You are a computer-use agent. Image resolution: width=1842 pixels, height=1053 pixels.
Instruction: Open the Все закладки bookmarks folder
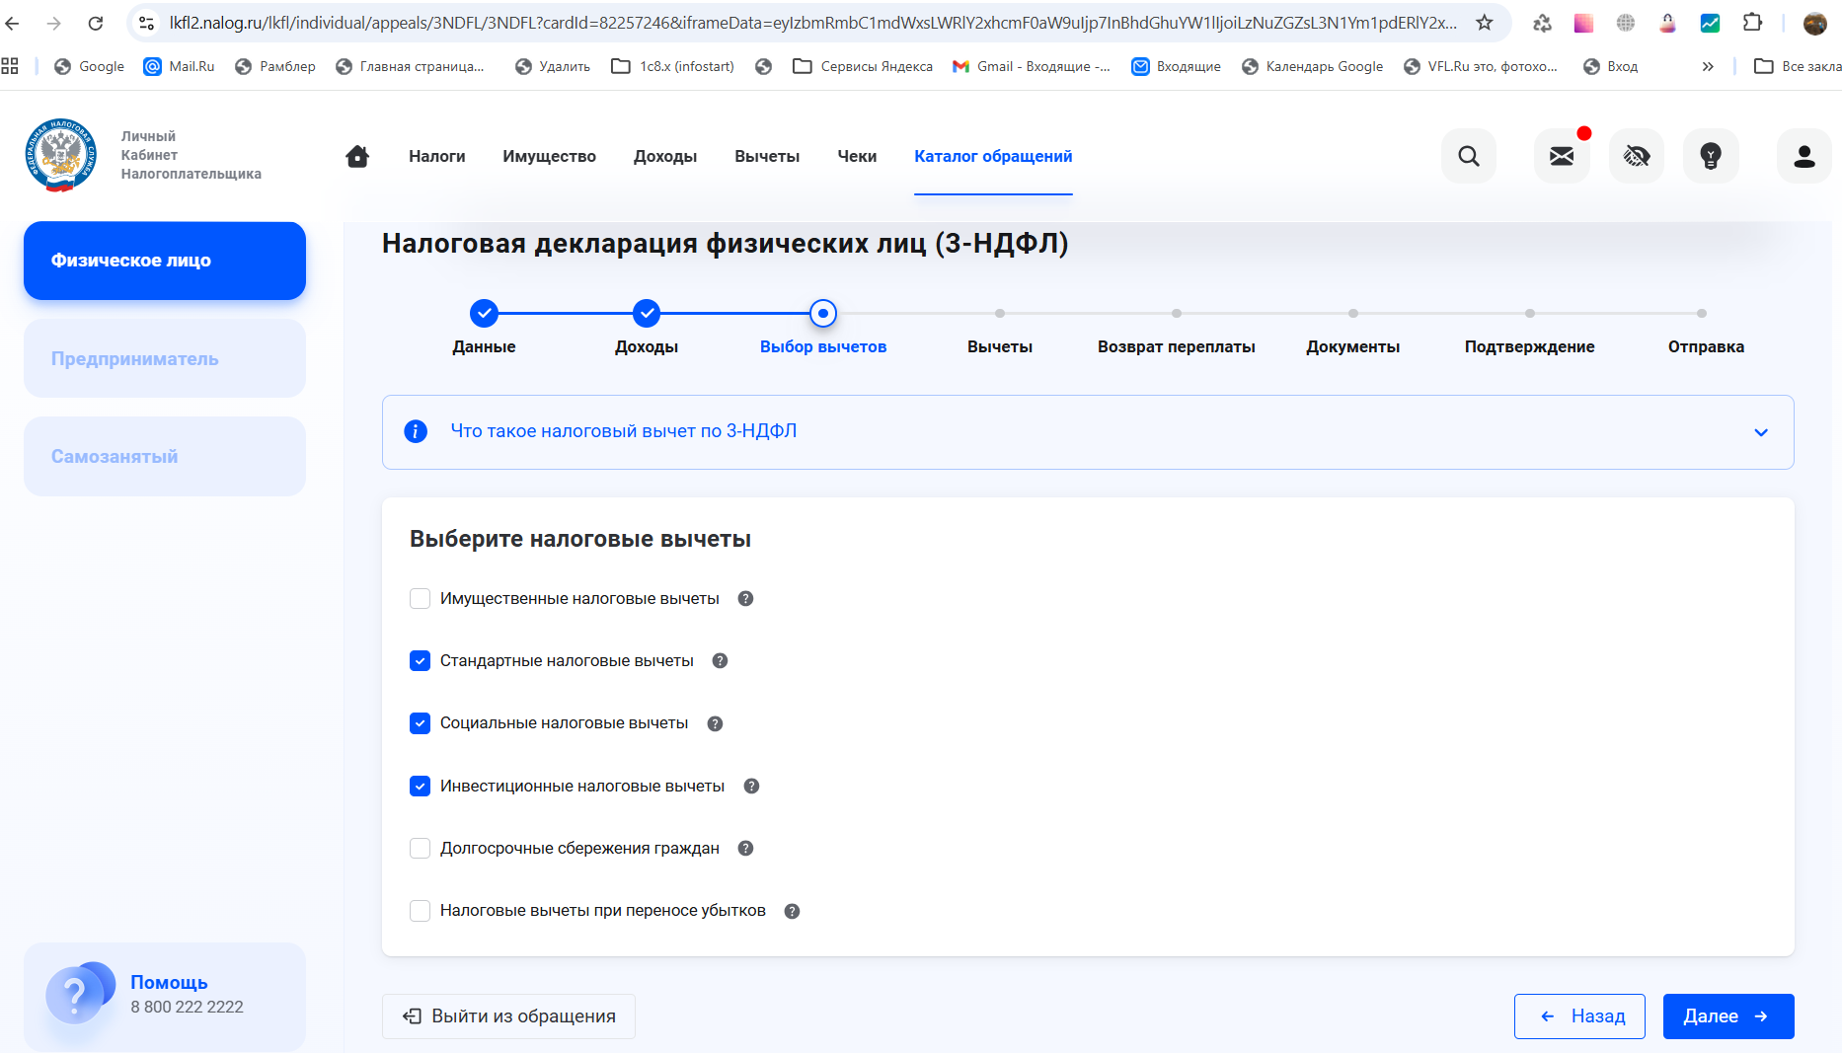tap(1798, 67)
